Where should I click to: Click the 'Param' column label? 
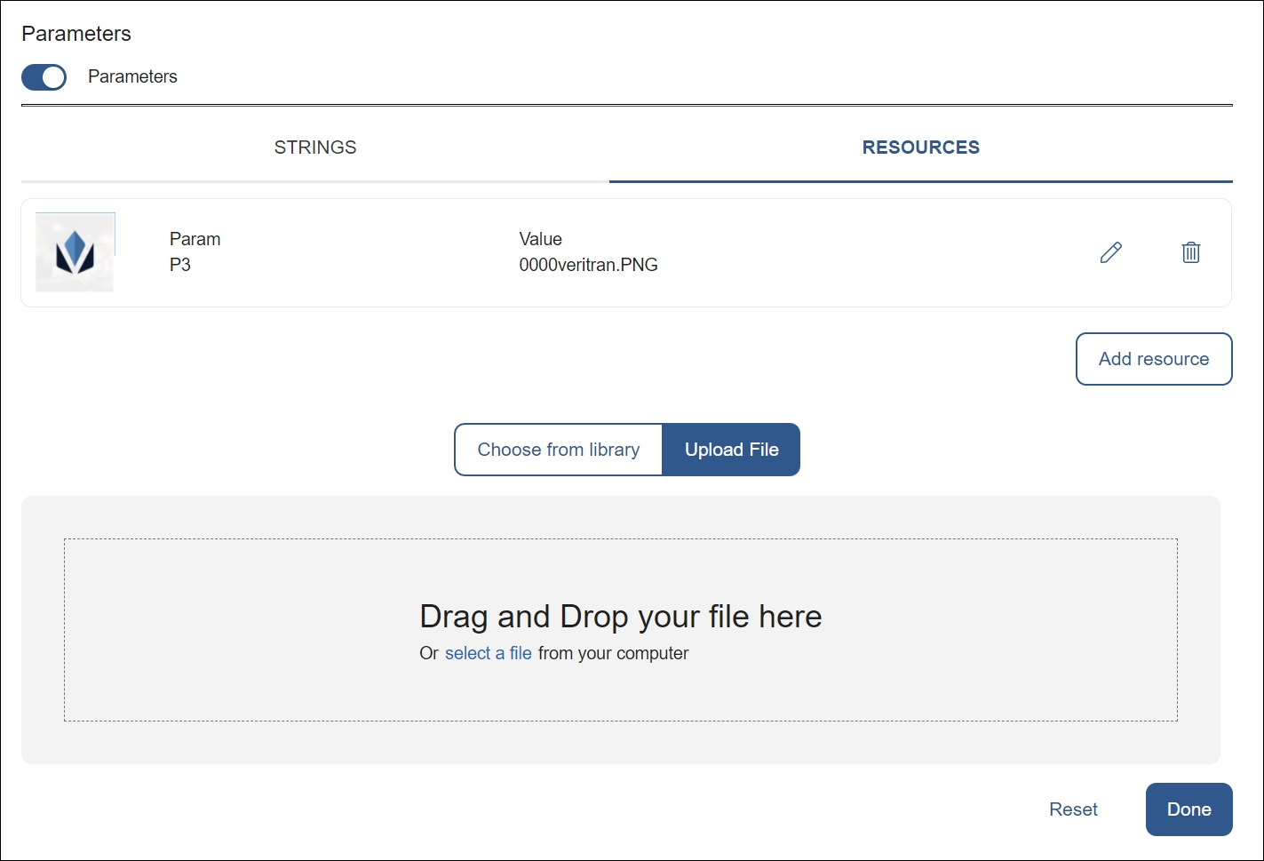click(195, 239)
